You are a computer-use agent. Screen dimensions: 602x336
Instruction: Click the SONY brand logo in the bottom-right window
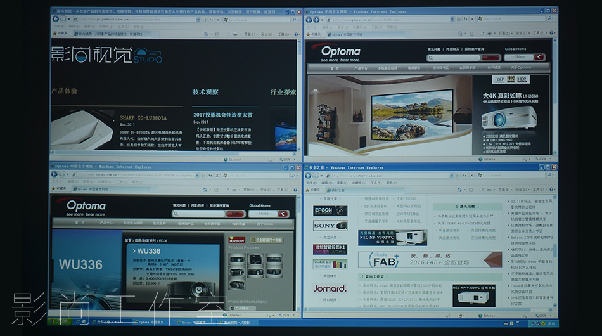pyautogui.click(x=330, y=225)
